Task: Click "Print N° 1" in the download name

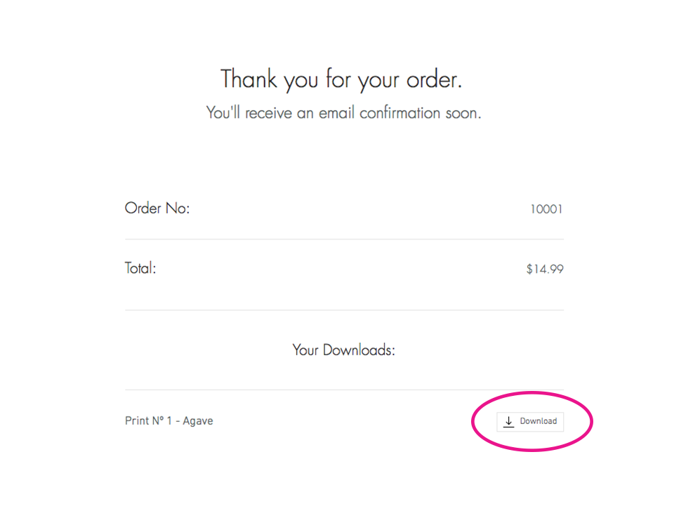Action: [148, 421]
